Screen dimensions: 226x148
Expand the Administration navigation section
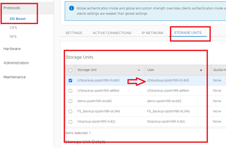tap(16, 63)
